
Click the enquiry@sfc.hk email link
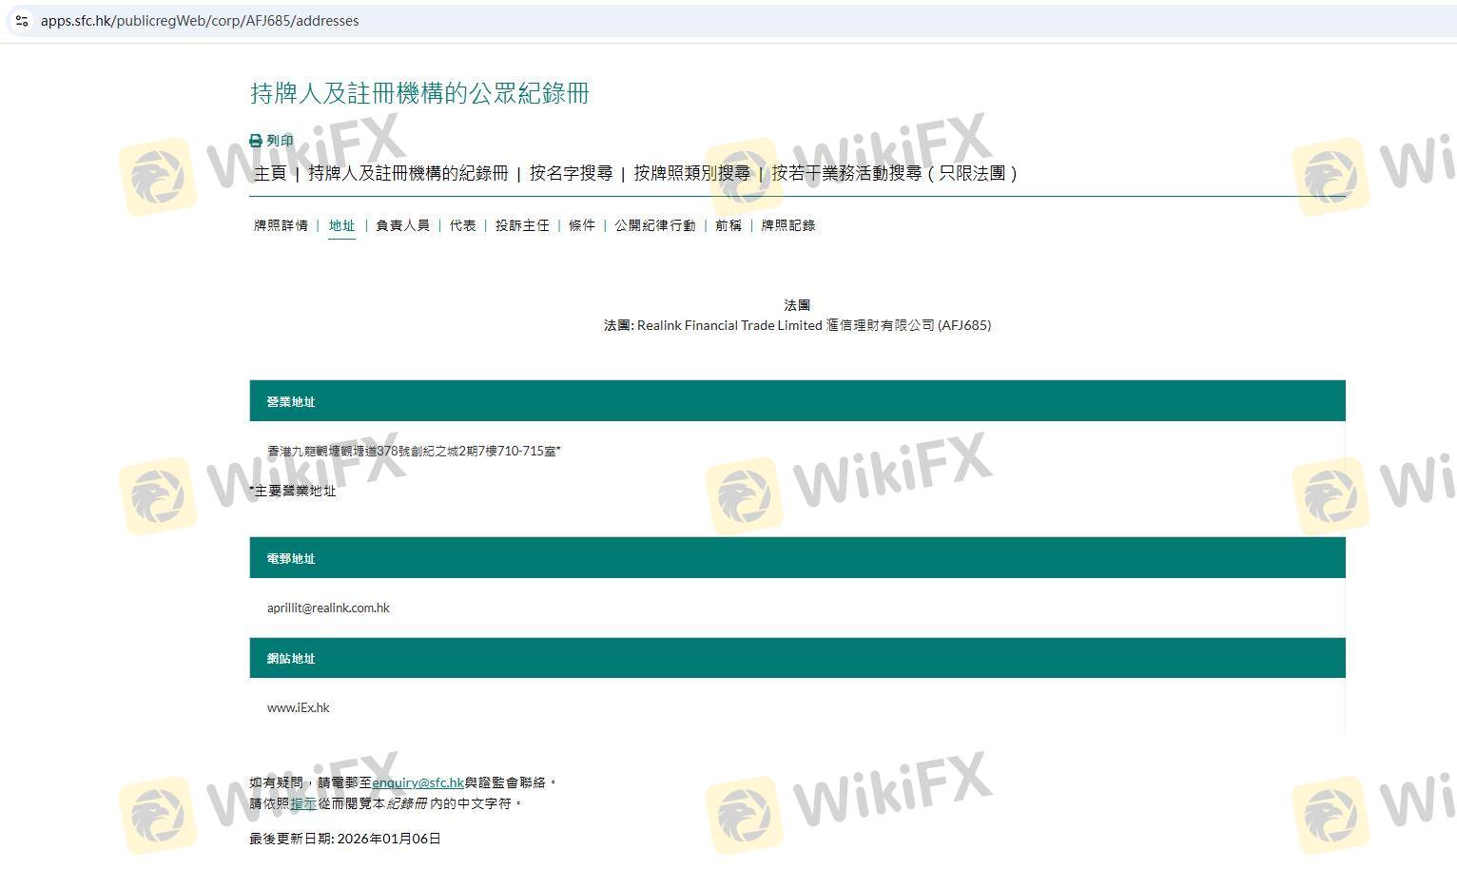tap(418, 782)
